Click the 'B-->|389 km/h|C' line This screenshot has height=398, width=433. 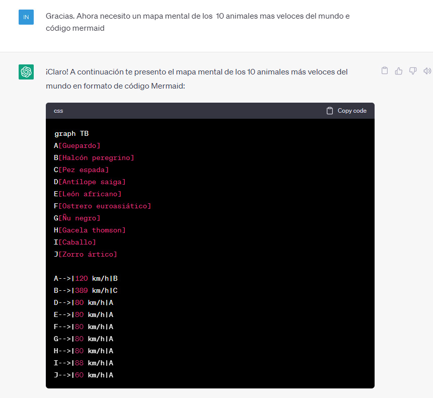[x=86, y=291]
